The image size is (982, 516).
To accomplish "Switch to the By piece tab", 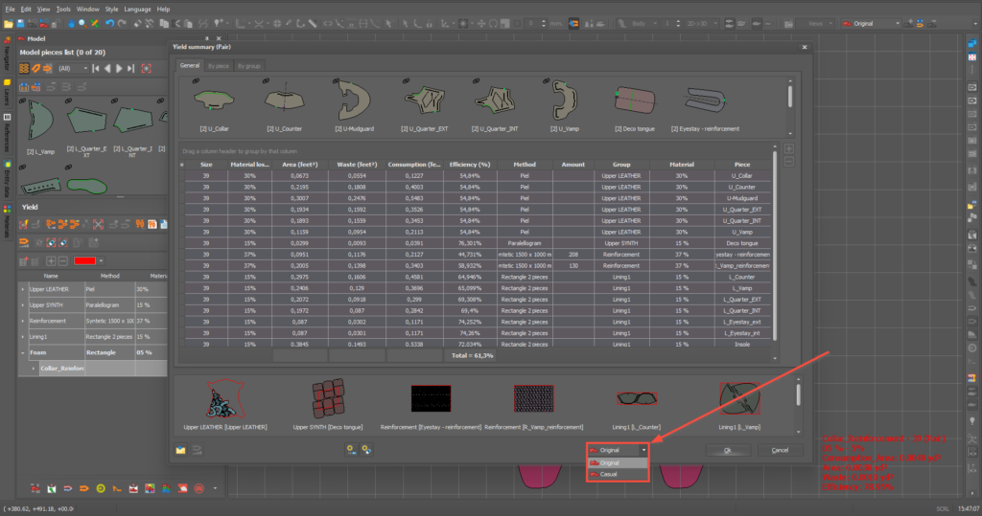I will coord(219,65).
